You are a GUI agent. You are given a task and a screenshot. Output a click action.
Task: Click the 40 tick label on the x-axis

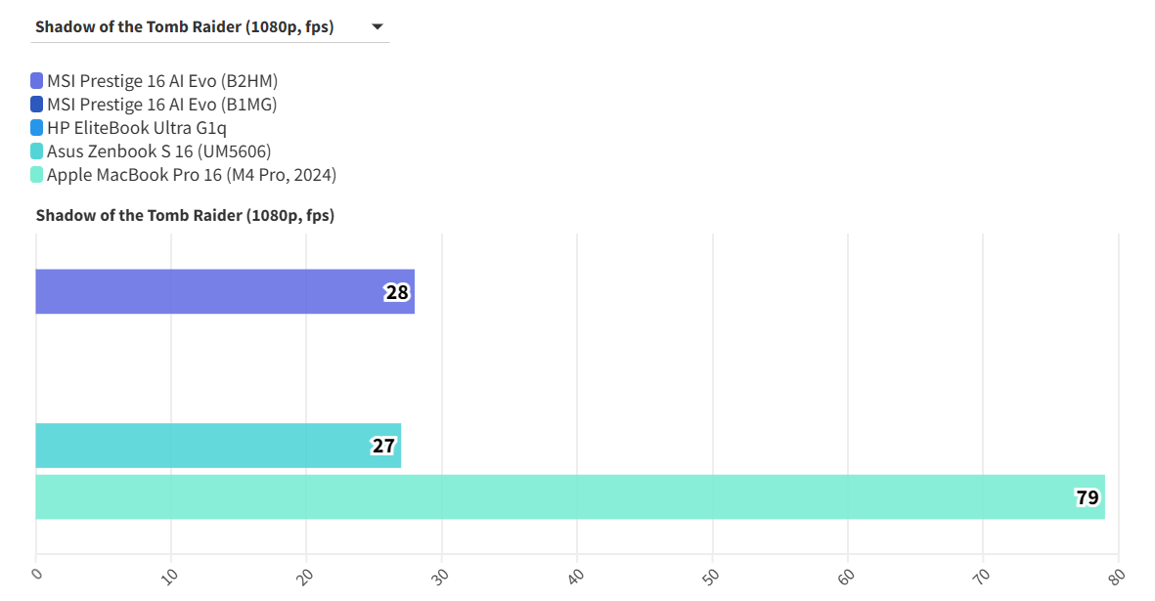(575, 576)
